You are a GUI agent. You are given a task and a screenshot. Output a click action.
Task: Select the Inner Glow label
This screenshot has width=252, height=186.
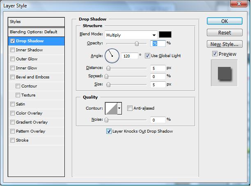pyautogui.click(x=27, y=68)
